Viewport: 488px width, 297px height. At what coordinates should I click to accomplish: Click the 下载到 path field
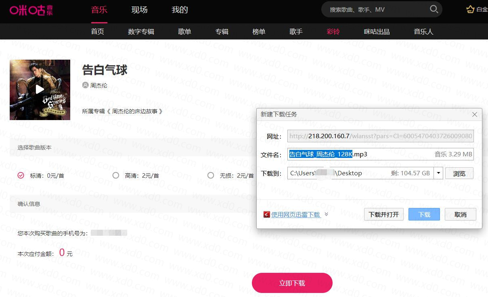pyautogui.click(x=365, y=173)
